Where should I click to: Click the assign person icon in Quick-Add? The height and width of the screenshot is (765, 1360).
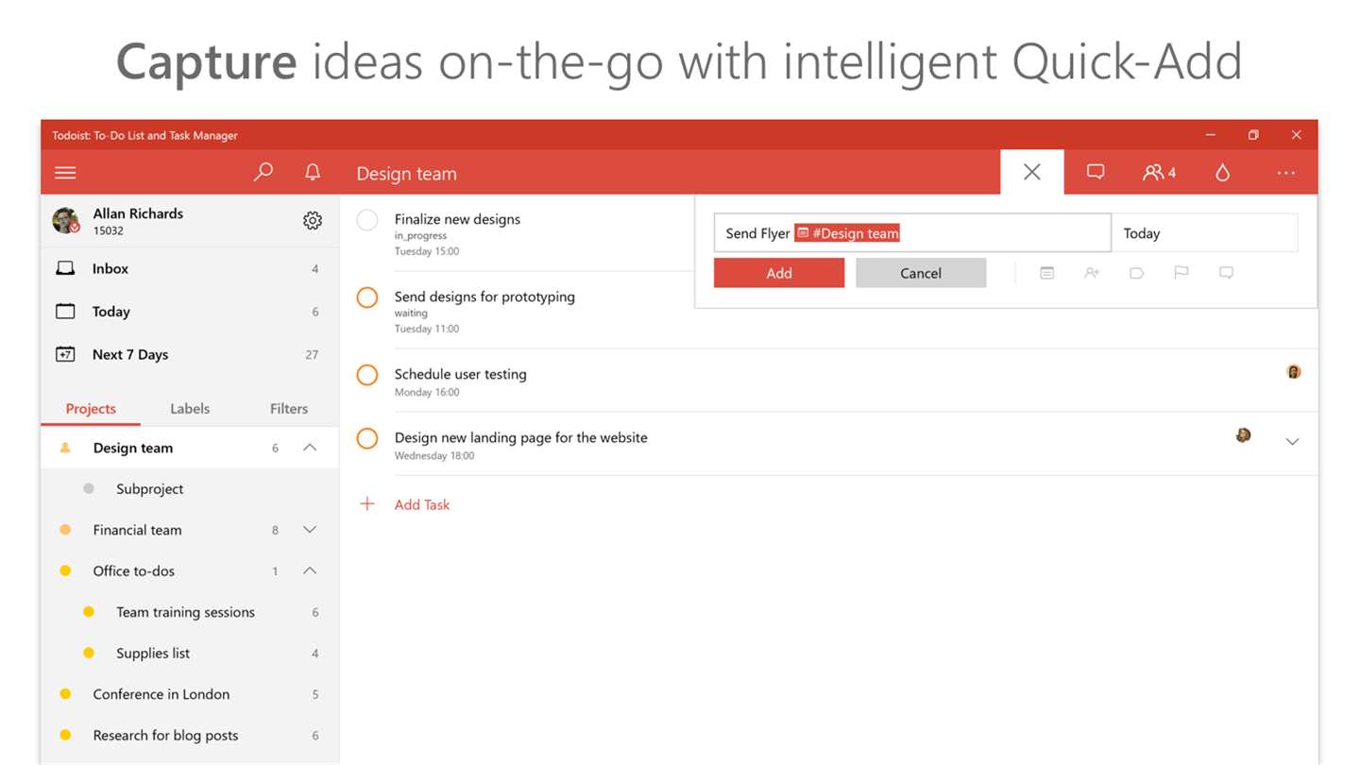point(1092,273)
